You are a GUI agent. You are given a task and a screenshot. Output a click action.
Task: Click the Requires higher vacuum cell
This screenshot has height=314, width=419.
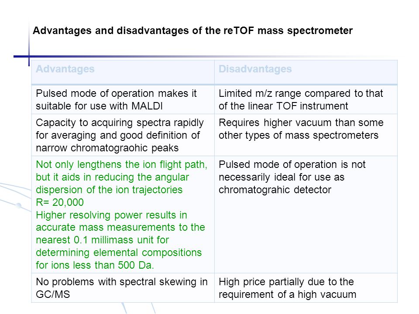306,135
